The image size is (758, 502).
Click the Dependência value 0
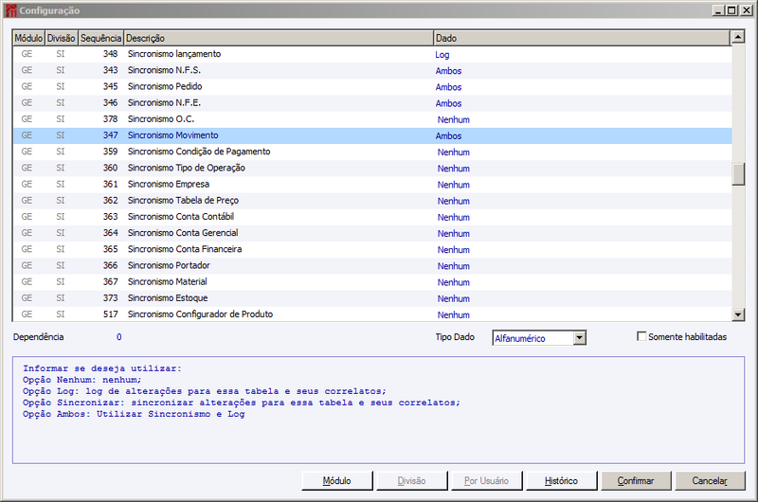tap(119, 337)
